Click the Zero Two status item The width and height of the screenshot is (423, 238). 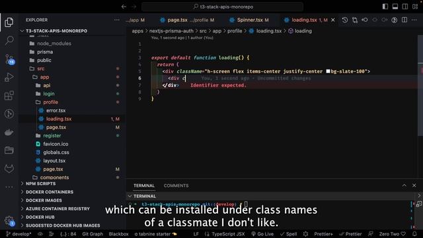pyautogui.click(x=392, y=234)
